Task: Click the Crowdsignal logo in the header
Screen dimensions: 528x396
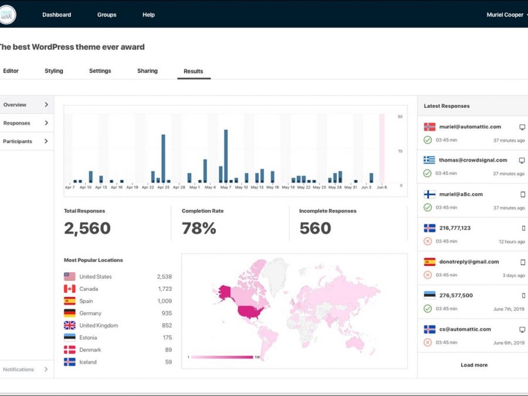Action: tap(8, 15)
